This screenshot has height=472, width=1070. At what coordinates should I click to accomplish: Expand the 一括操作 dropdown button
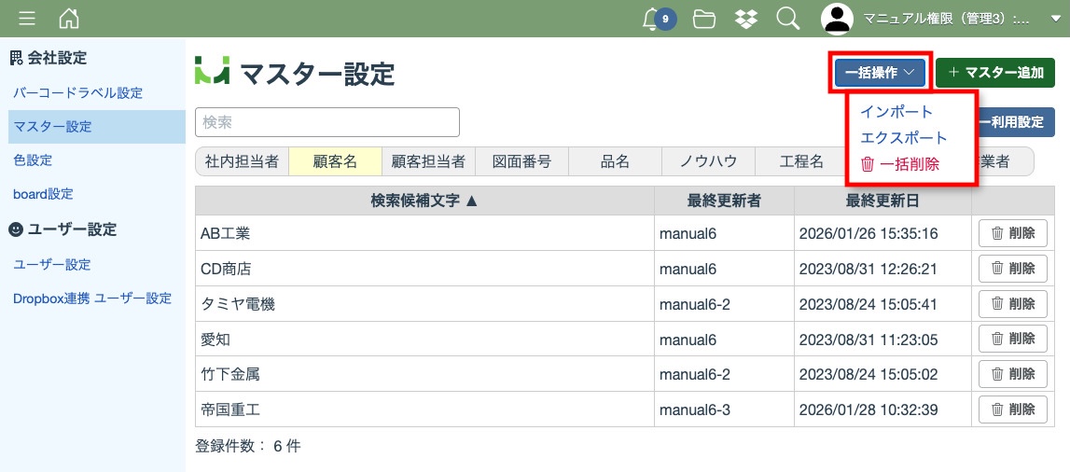point(879,73)
